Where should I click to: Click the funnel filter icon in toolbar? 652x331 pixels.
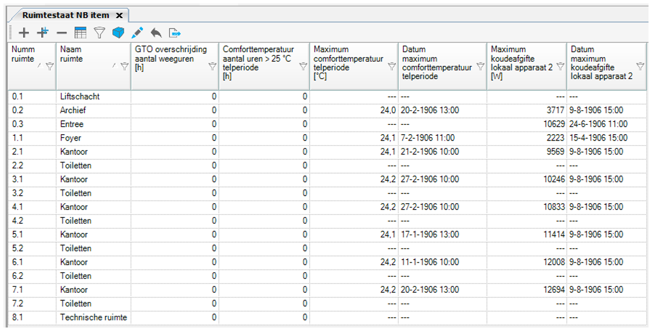[x=99, y=33]
